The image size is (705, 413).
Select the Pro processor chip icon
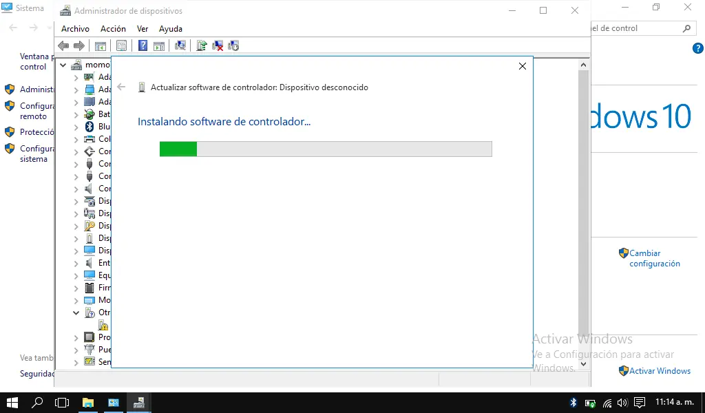tap(90, 337)
